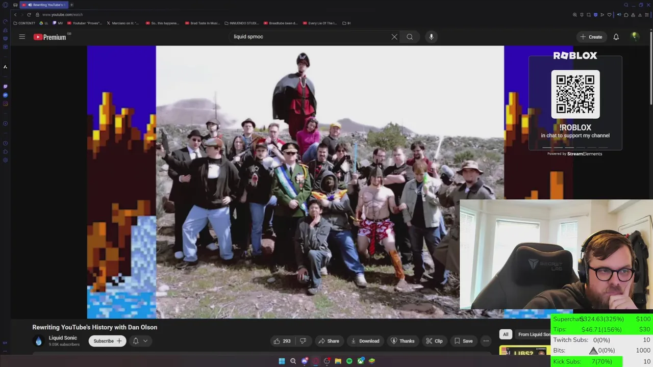Dislike the video with thumbs down

[x=303, y=341]
